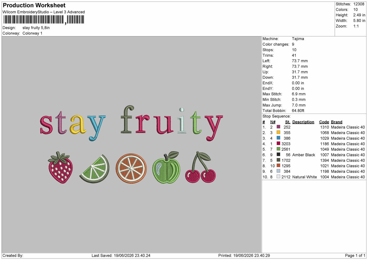Click the blue 1029 color swatch

[x=278, y=138]
